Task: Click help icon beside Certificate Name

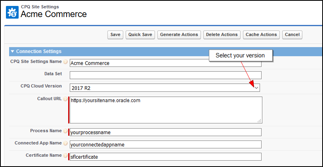Action: click(x=65, y=156)
